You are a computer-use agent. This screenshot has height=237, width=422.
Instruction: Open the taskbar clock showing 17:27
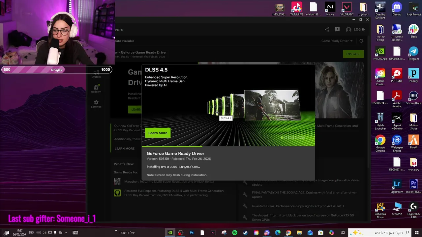tap(19, 232)
